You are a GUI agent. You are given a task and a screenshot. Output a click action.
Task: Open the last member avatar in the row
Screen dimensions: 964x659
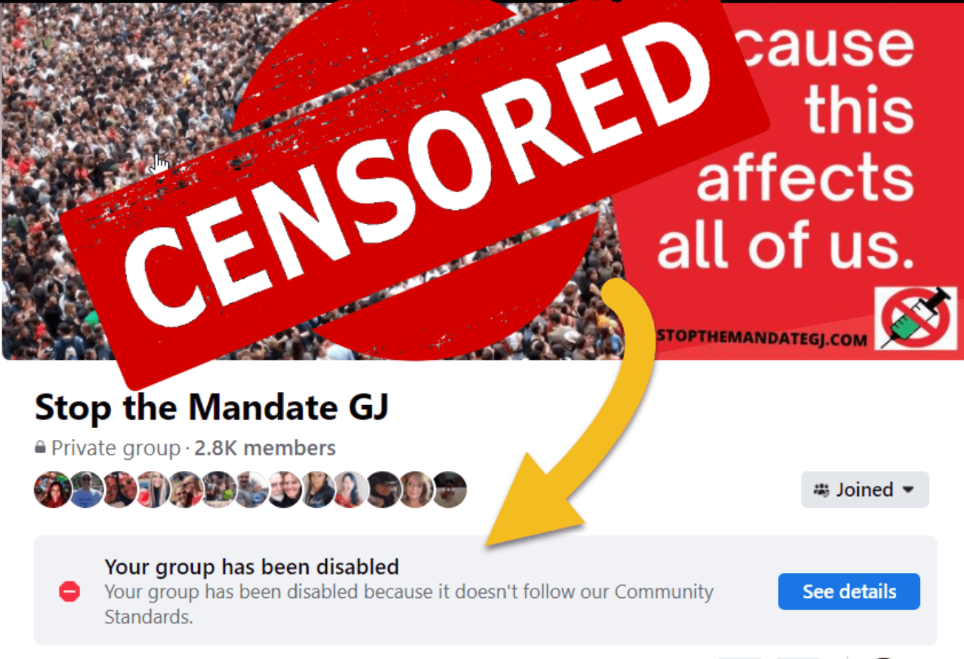[450, 489]
